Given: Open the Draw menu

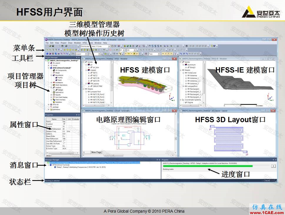Looking at the screenshot, I should pos(70,43).
